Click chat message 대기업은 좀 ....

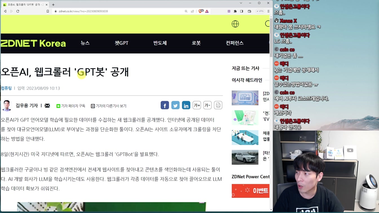click(288, 56)
